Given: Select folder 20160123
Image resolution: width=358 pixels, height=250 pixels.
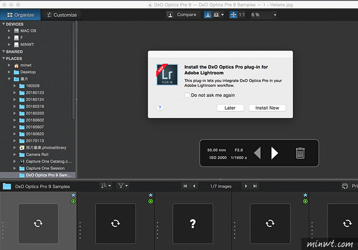Looking at the screenshot, I should point(35,92).
